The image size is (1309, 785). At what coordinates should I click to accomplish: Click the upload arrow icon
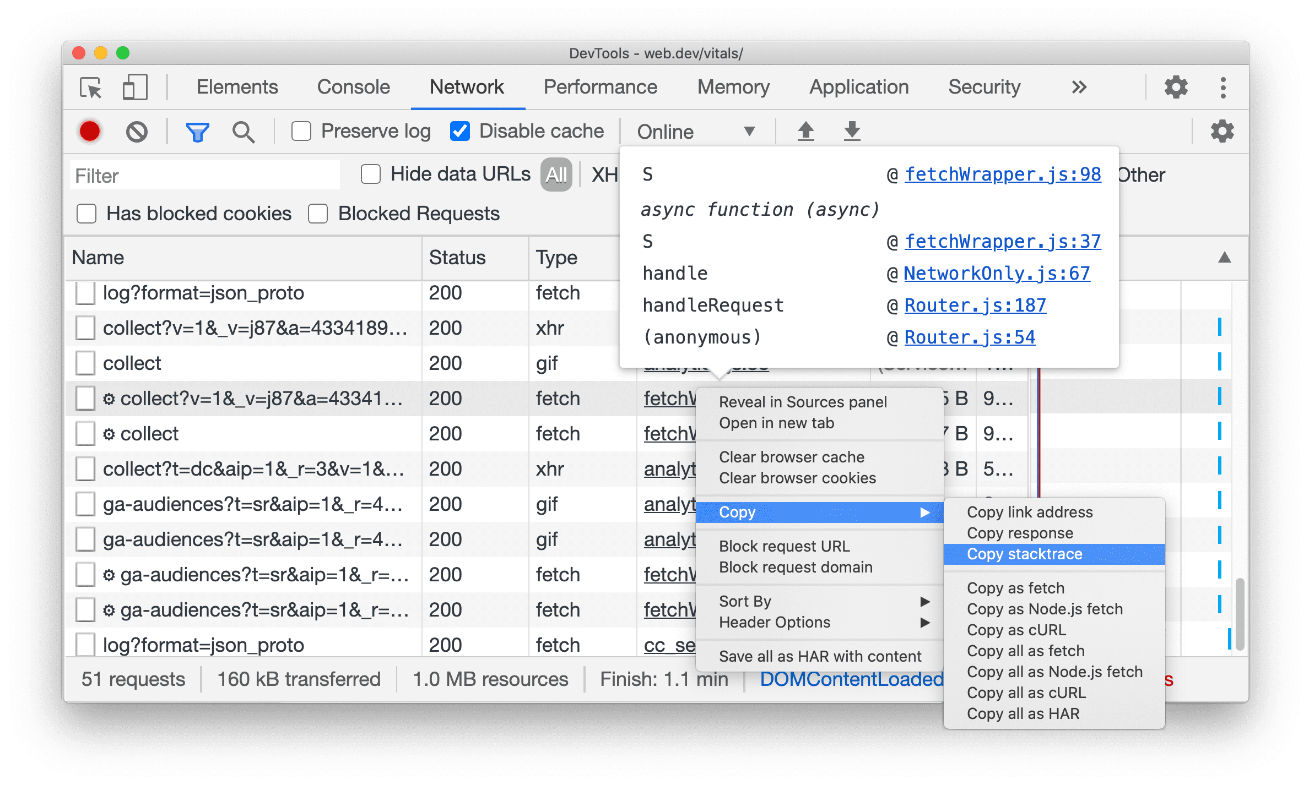[805, 131]
